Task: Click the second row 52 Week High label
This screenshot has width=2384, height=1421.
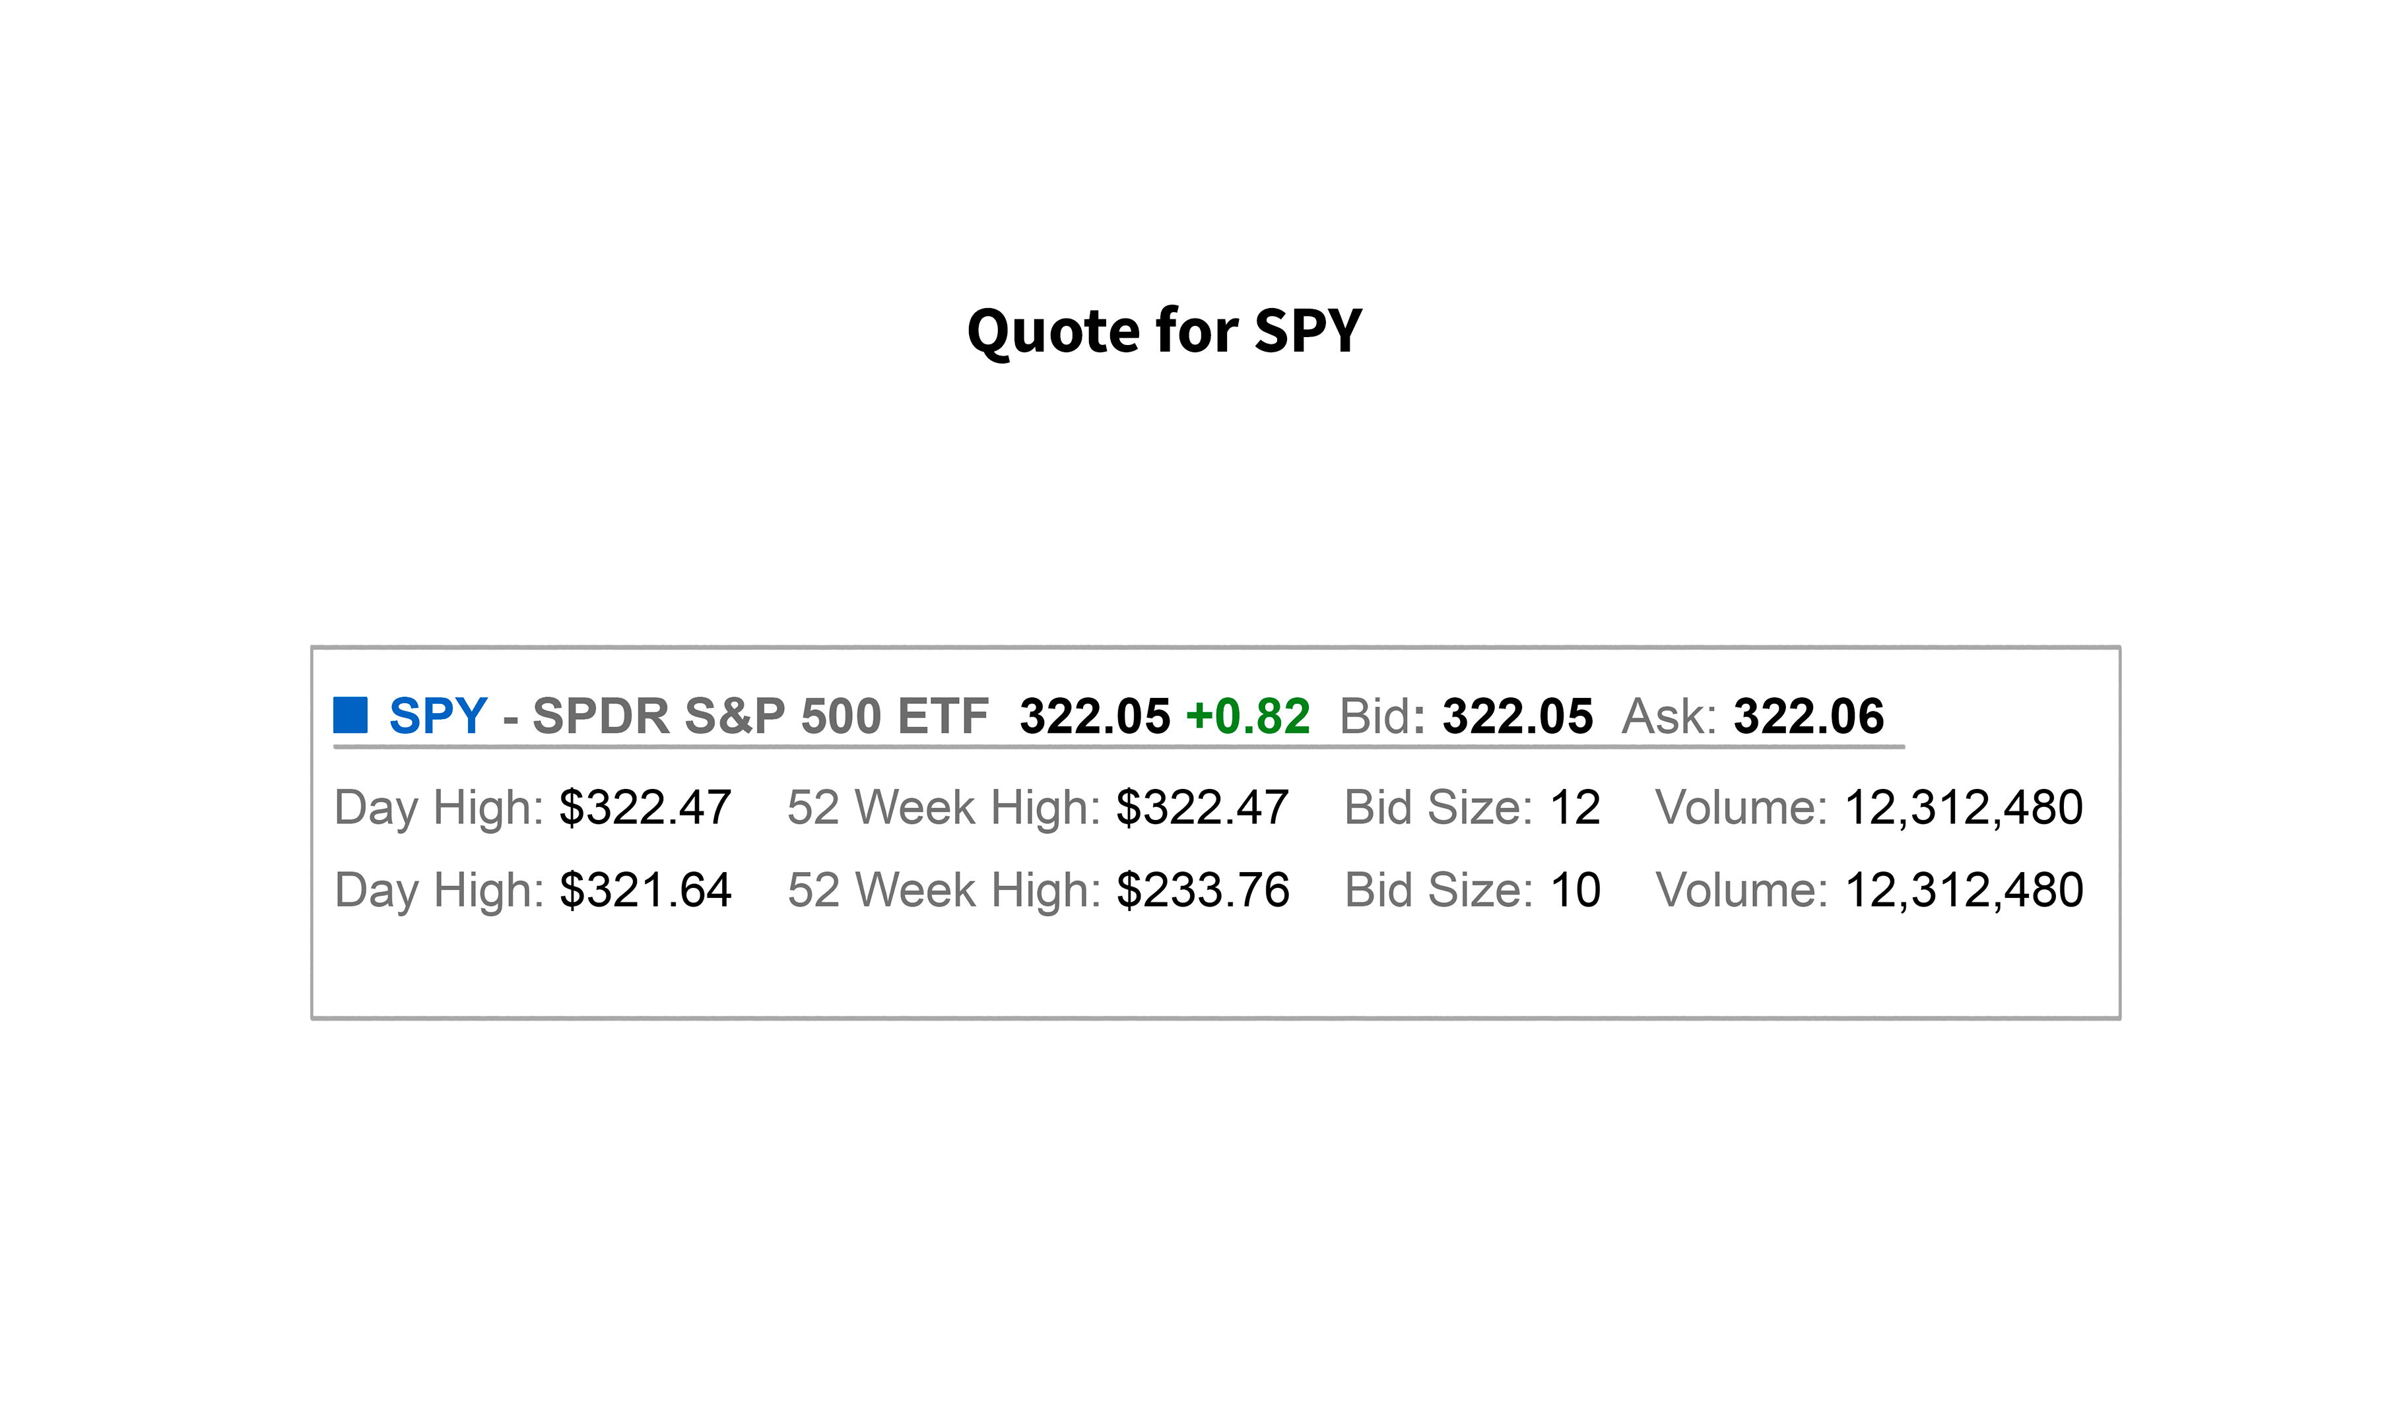Action: (944, 889)
